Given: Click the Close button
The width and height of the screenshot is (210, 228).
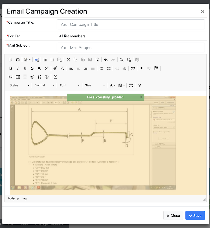Looking at the screenshot, I should 173,216.
